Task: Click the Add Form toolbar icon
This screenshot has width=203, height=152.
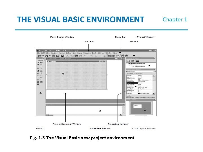Action: pyautogui.click(x=47, y=56)
